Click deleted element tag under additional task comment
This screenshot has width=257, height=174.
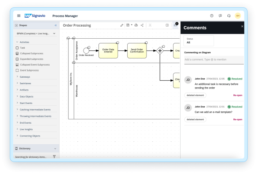pyautogui.click(x=195, y=95)
